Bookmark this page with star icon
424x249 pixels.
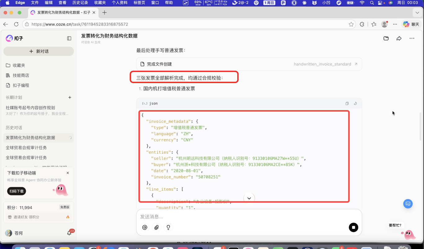[x=351, y=24]
